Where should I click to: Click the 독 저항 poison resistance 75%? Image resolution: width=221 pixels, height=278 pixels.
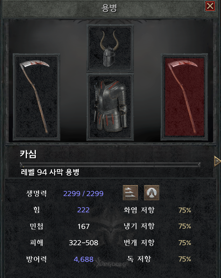click(185, 259)
